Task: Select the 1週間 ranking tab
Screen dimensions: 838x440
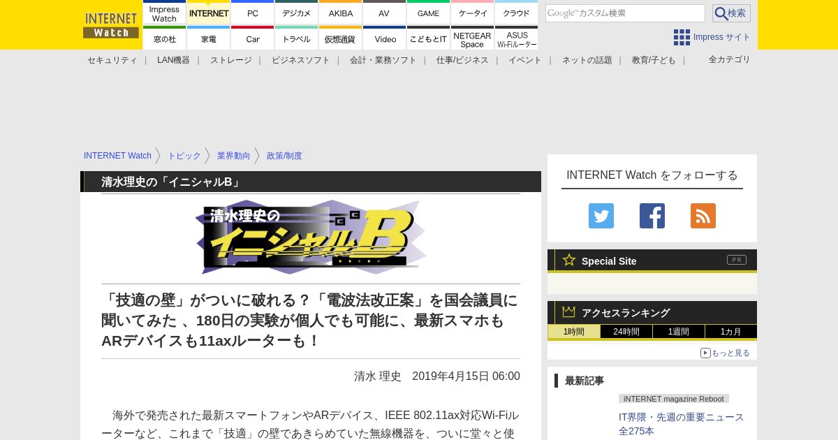Action: click(679, 332)
